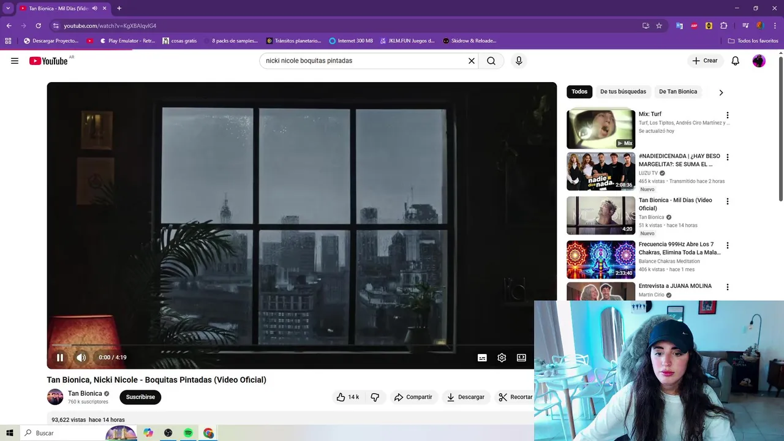The width and height of the screenshot is (784, 441).
Task: Open the account avatar menu
Action: [x=759, y=61]
